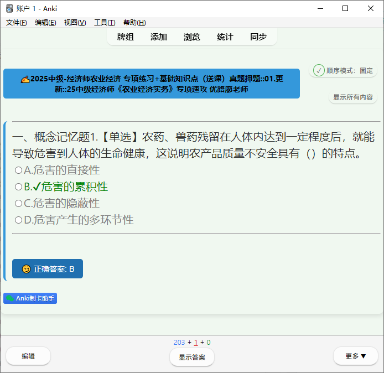Click the learning cards count 1
The image size is (384, 373).
tap(196, 342)
